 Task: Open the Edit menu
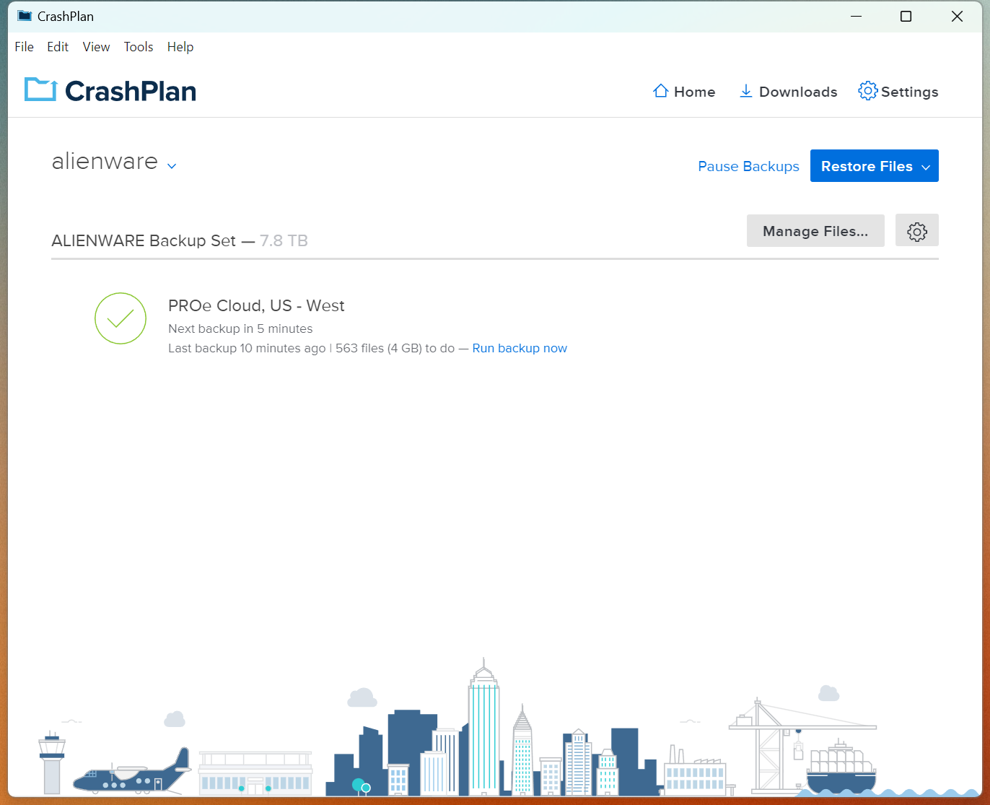[58, 47]
